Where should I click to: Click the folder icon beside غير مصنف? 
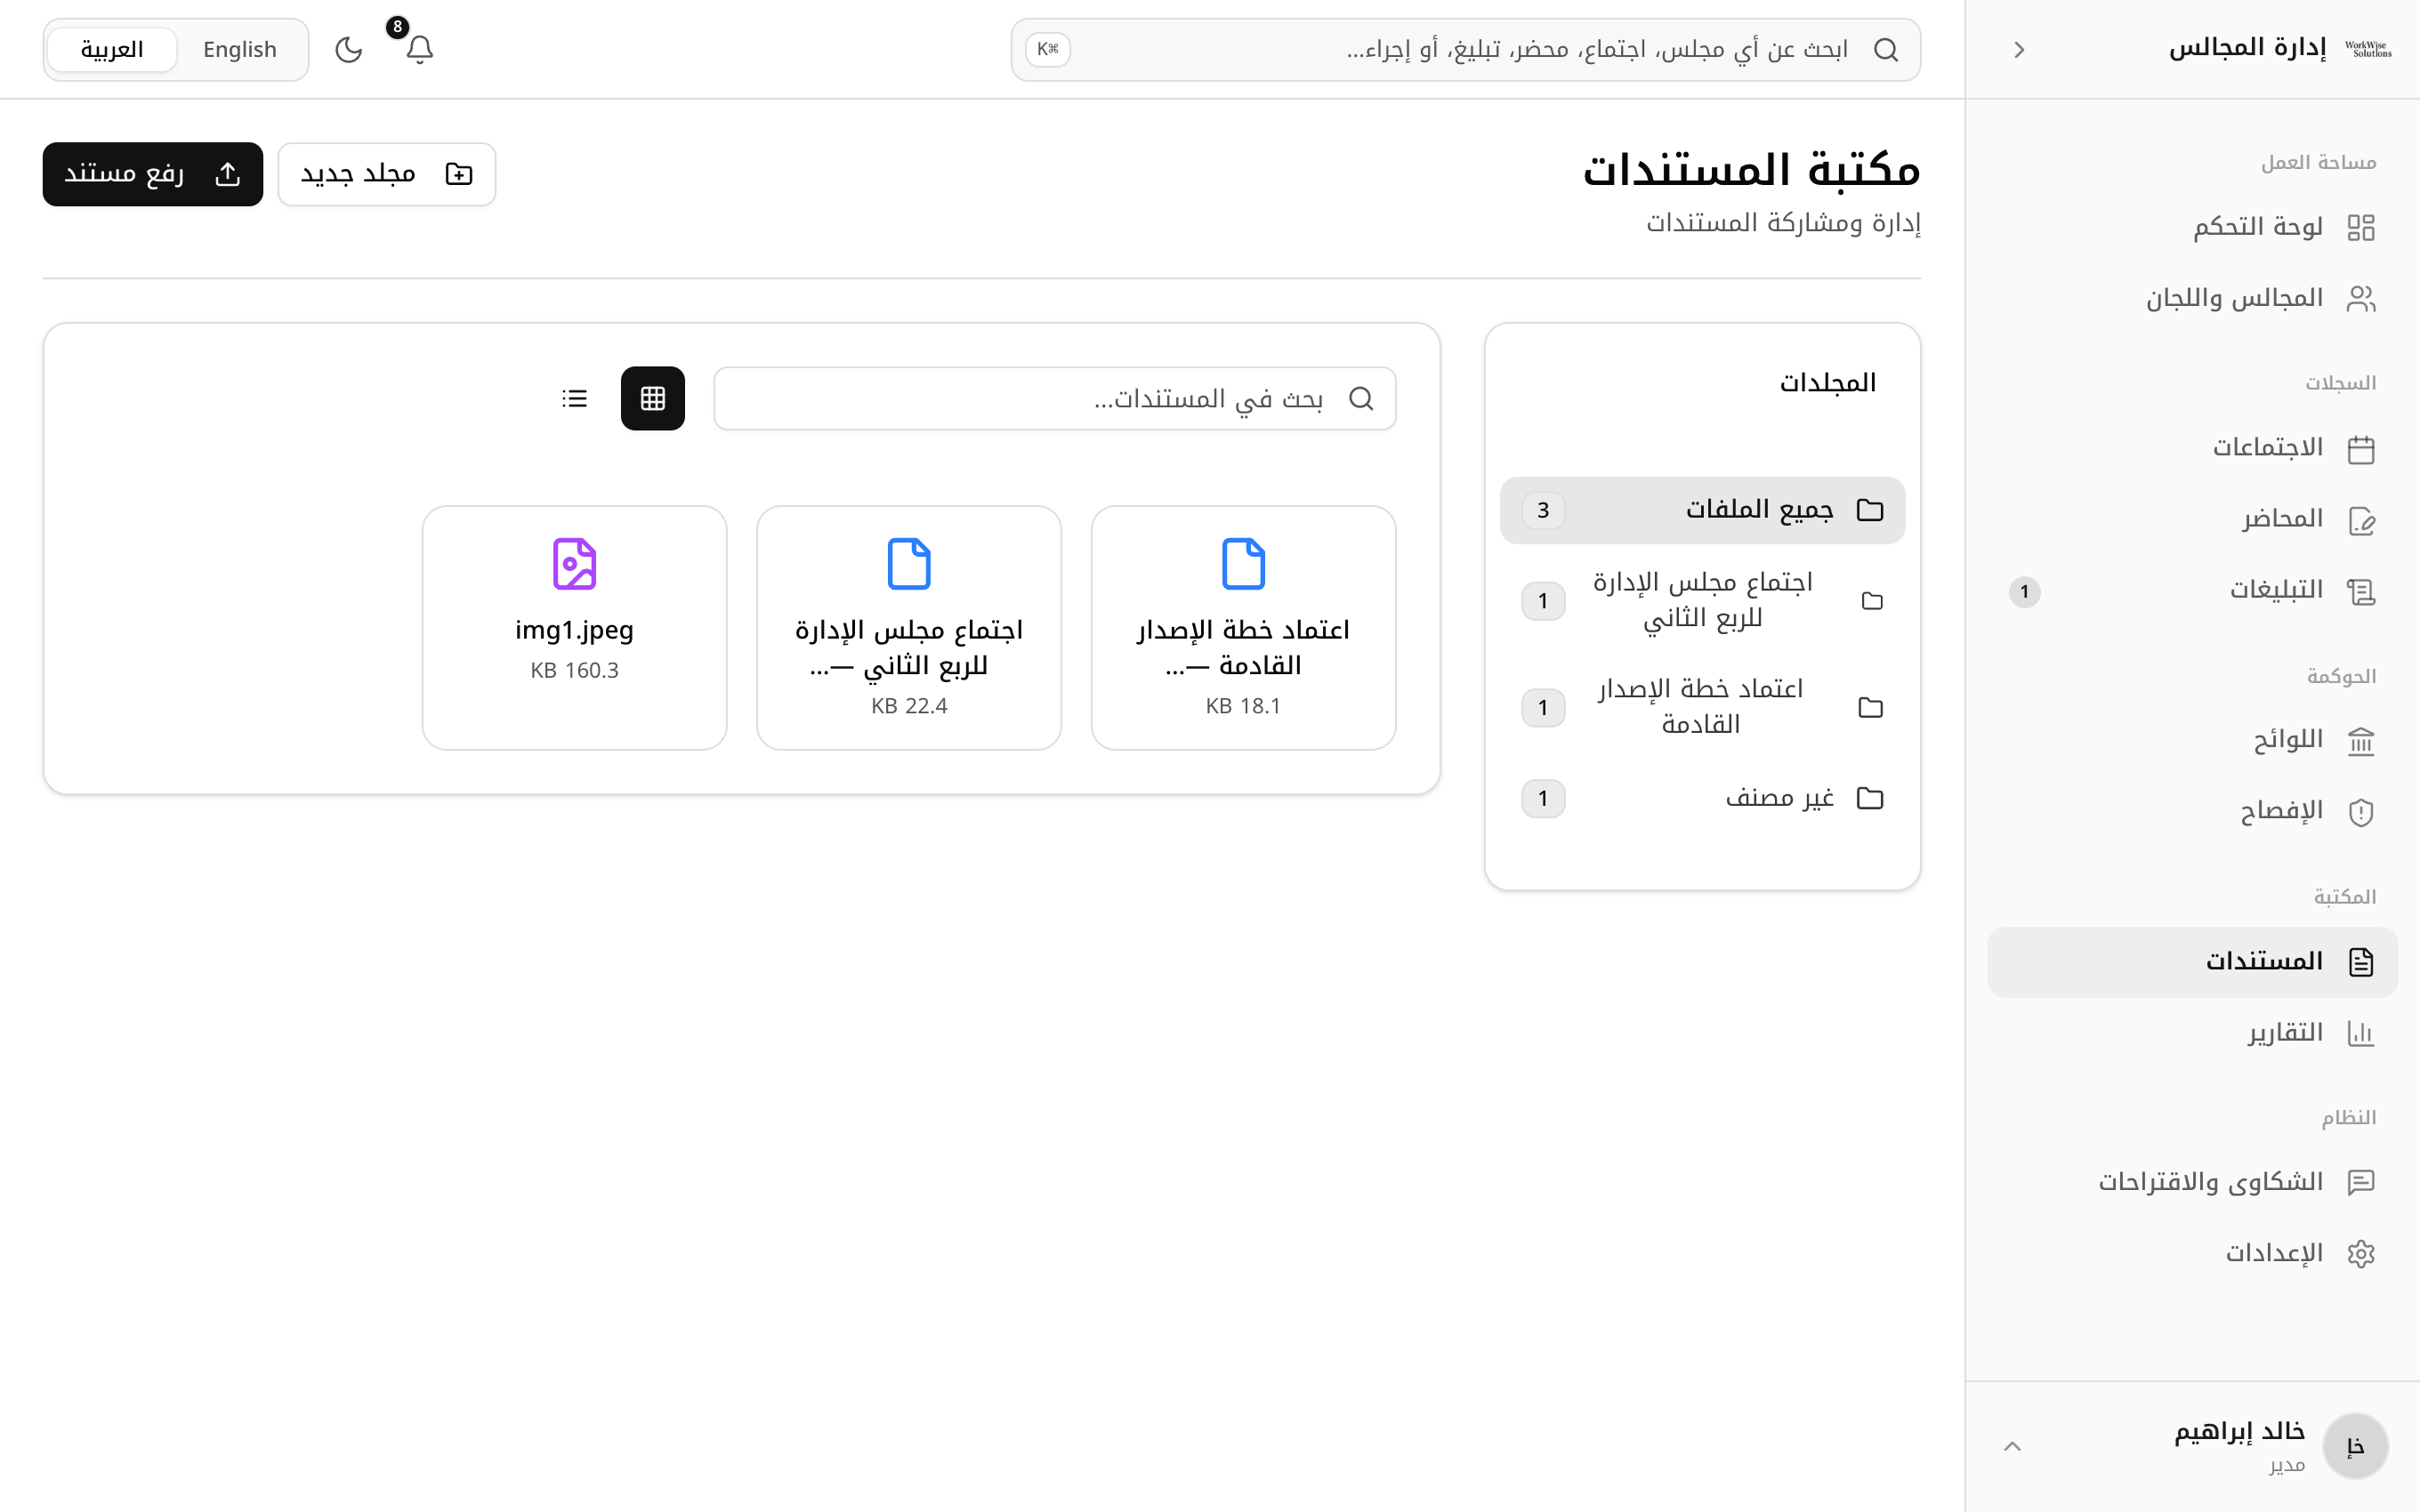pyautogui.click(x=1870, y=798)
